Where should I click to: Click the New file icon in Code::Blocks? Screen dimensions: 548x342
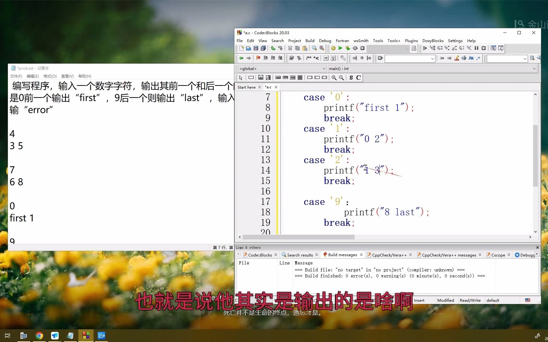[x=241, y=48]
